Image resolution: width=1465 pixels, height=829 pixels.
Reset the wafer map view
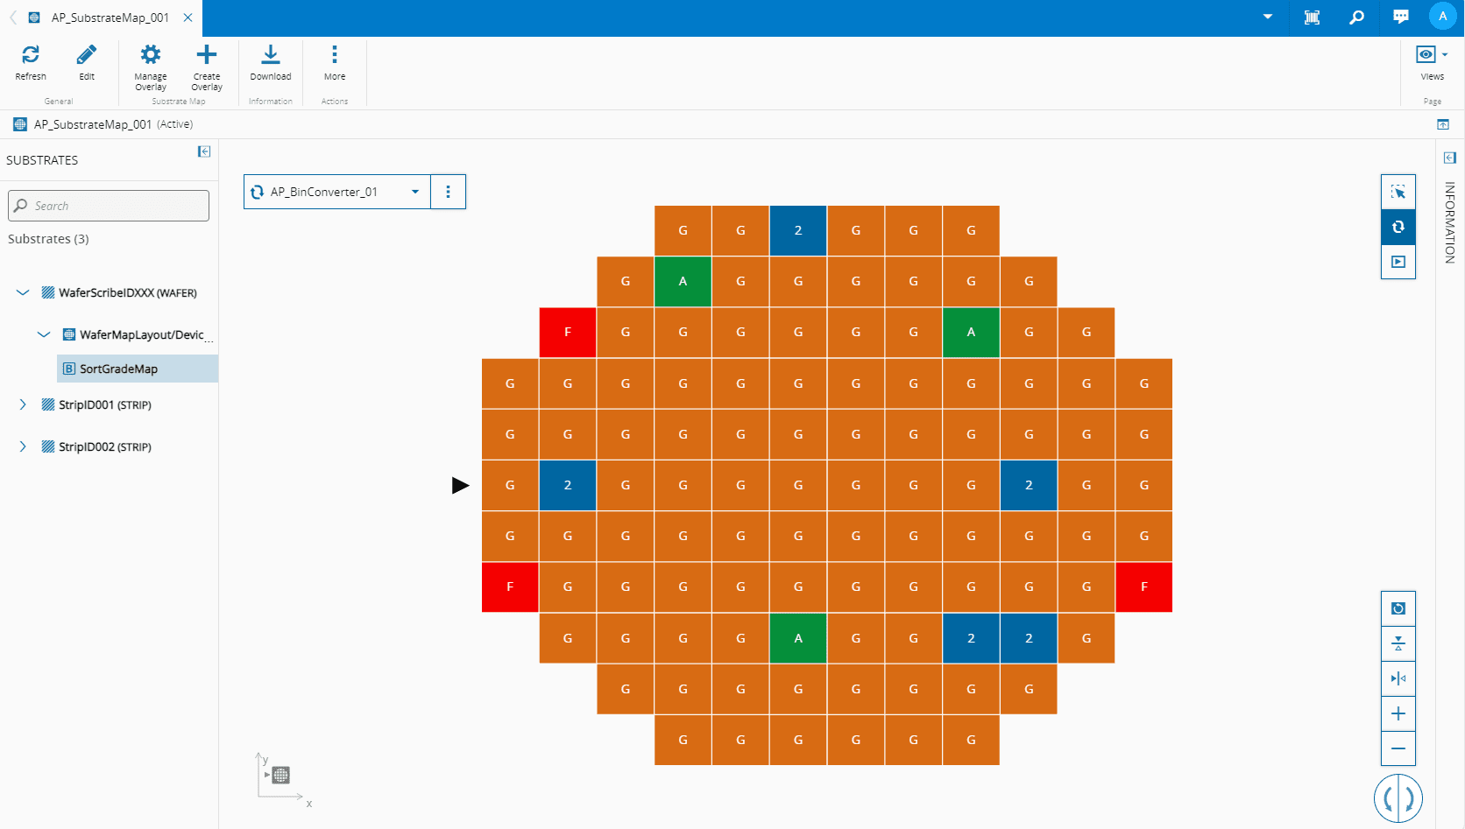pos(1398,608)
